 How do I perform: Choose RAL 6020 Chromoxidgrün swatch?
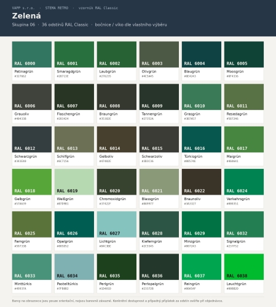pyautogui.click(x=117, y=182)
